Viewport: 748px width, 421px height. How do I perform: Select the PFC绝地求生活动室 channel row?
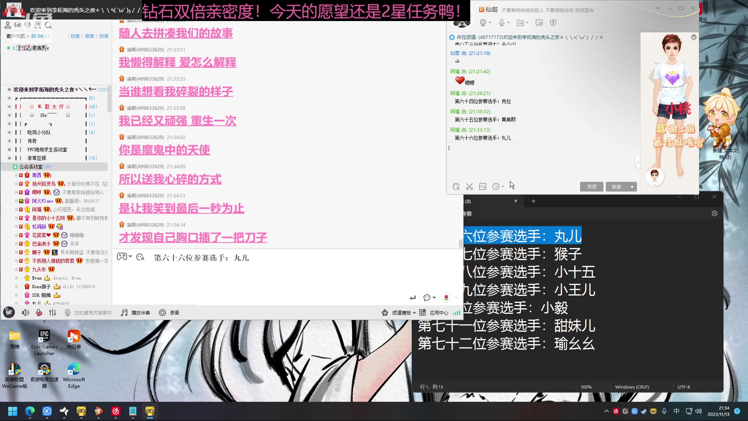tap(55, 149)
